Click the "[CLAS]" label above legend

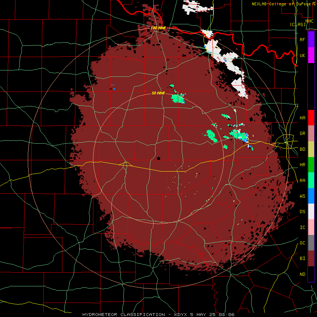(x=298, y=25)
